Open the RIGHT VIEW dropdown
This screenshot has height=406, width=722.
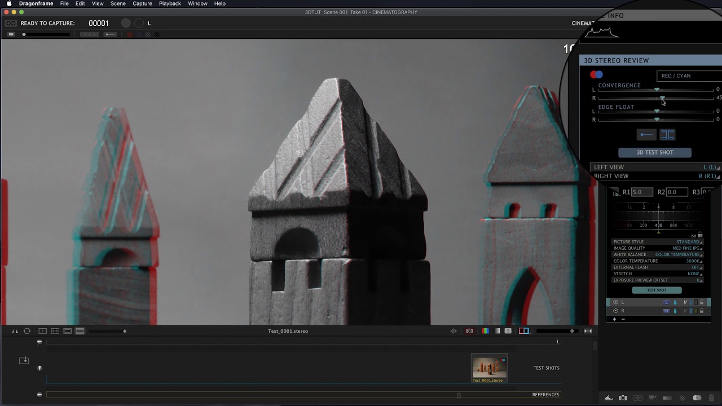point(655,176)
